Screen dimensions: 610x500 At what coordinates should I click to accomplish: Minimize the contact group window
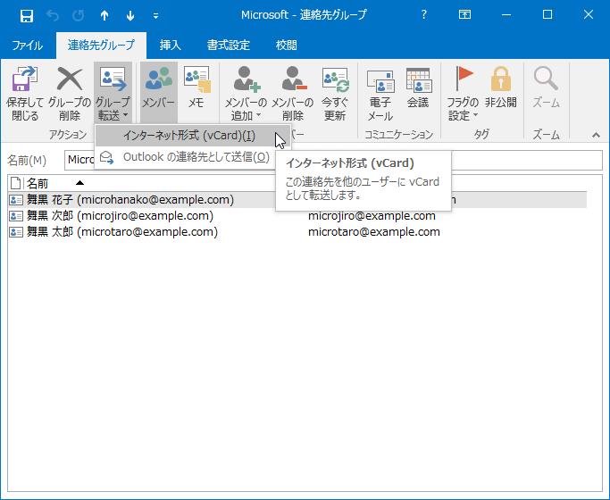[x=506, y=15]
